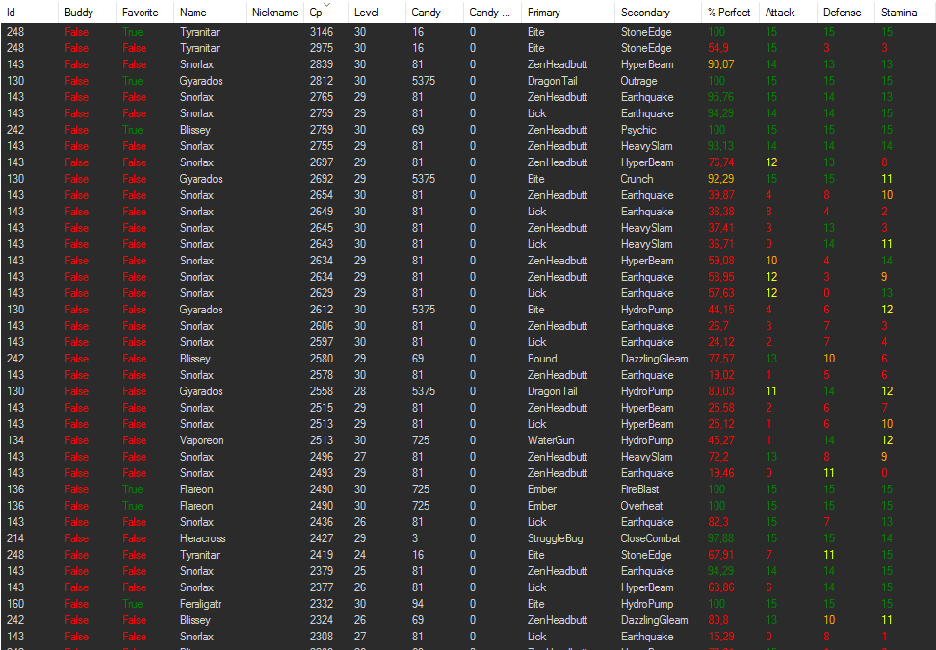The width and height of the screenshot is (936, 650).
Task: Sort by the Nickname column header
Action: click(274, 12)
